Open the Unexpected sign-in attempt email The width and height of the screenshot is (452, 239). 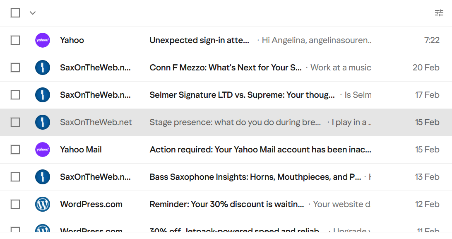pos(199,40)
